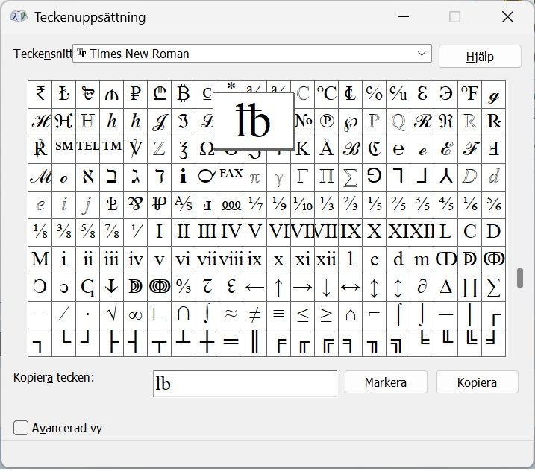Viewport: 535px width, 471px height.
Task: Pick the not-equal-to sign
Action: 254,314
